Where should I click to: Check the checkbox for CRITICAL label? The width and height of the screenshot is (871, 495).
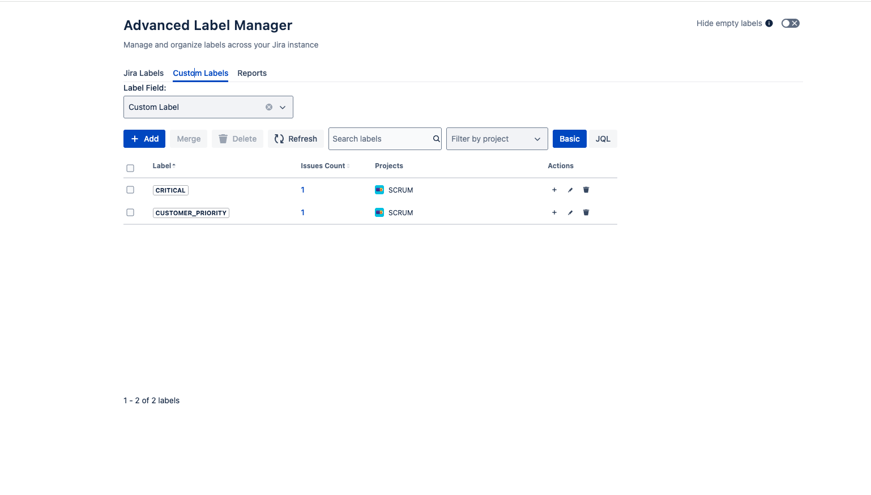pyautogui.click(x=130, y=190)
